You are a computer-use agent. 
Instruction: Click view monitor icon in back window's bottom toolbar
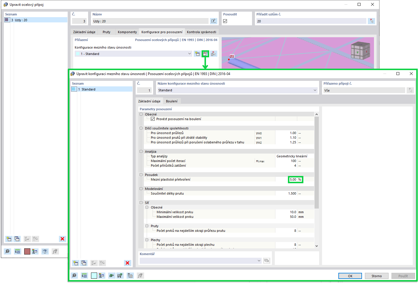click(x=45, y=251)
